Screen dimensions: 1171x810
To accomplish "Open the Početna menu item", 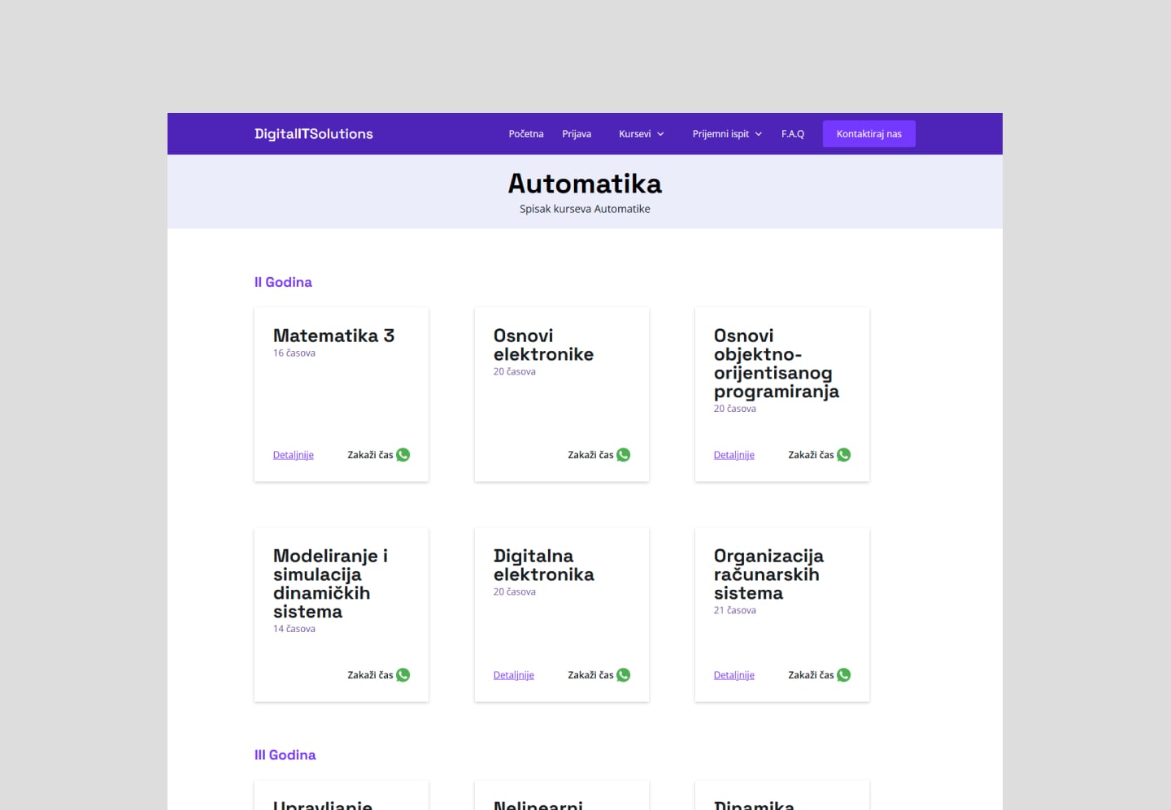I will [x=526, y=134].
